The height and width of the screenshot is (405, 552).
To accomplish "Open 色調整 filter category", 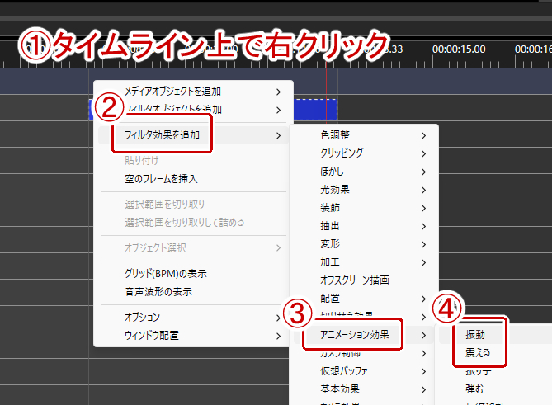I will click(364, 135).
